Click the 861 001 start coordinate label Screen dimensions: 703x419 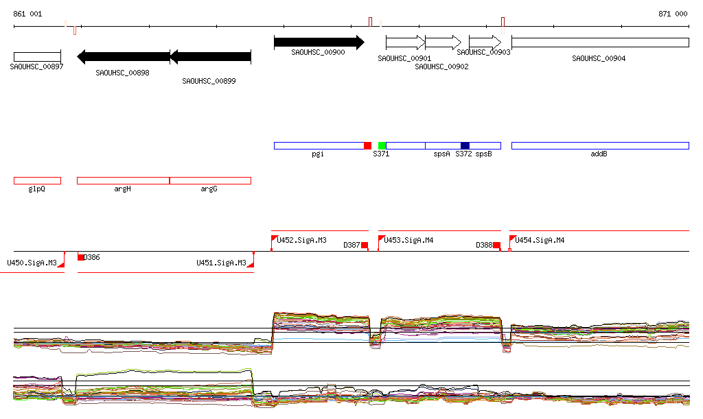tap(27, 14)
